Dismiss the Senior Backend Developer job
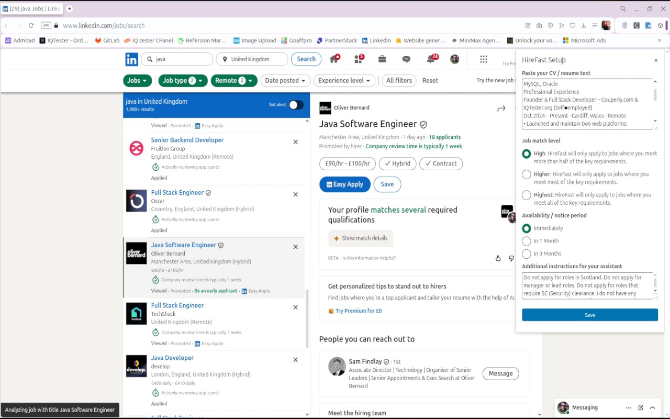The image size is (670, 419). point(296,142)
